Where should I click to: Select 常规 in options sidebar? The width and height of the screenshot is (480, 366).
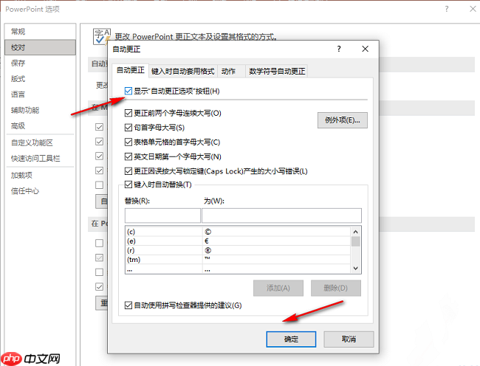tap(40, 32)
